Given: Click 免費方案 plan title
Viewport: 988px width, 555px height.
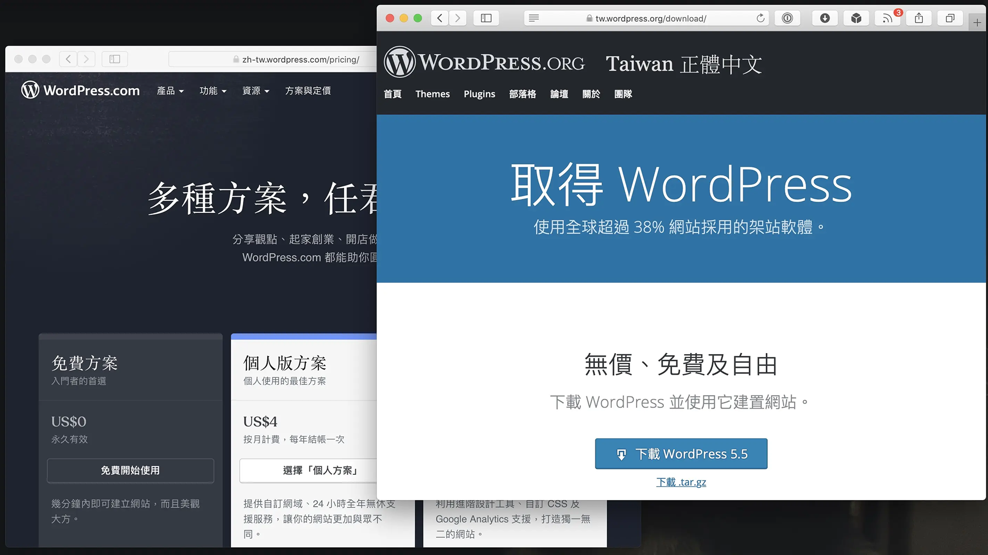Looking at the screenshot, I should [x=85, y=363].
